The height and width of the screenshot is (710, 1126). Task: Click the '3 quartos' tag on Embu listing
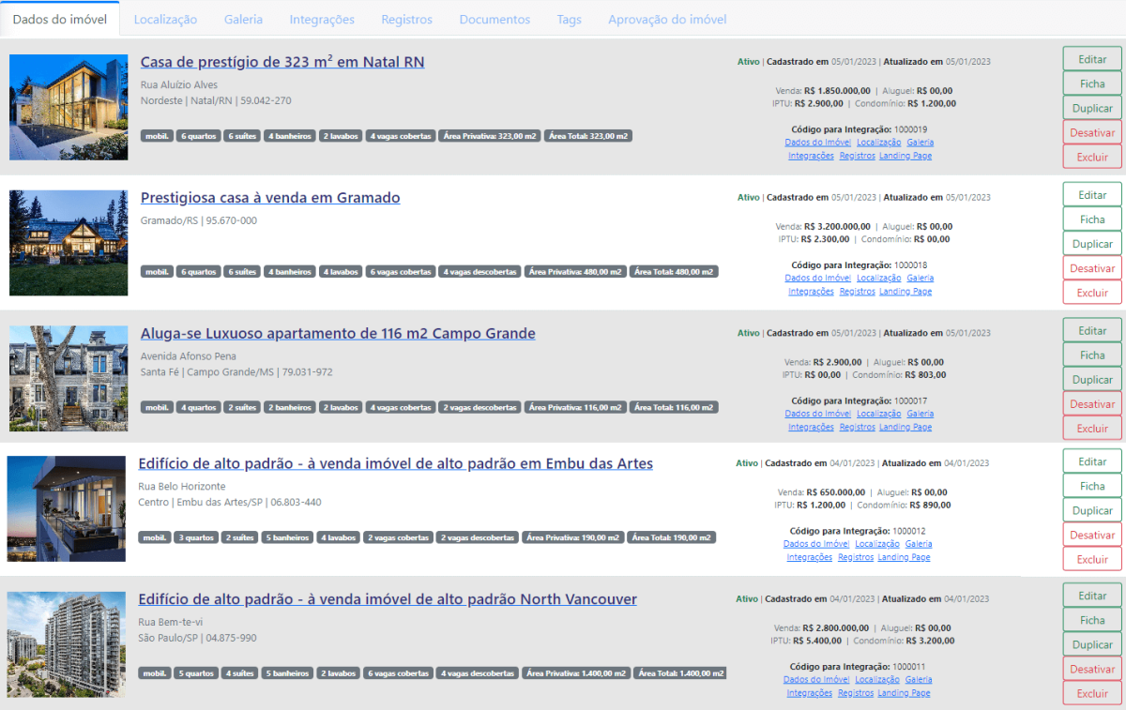[196, 538]
